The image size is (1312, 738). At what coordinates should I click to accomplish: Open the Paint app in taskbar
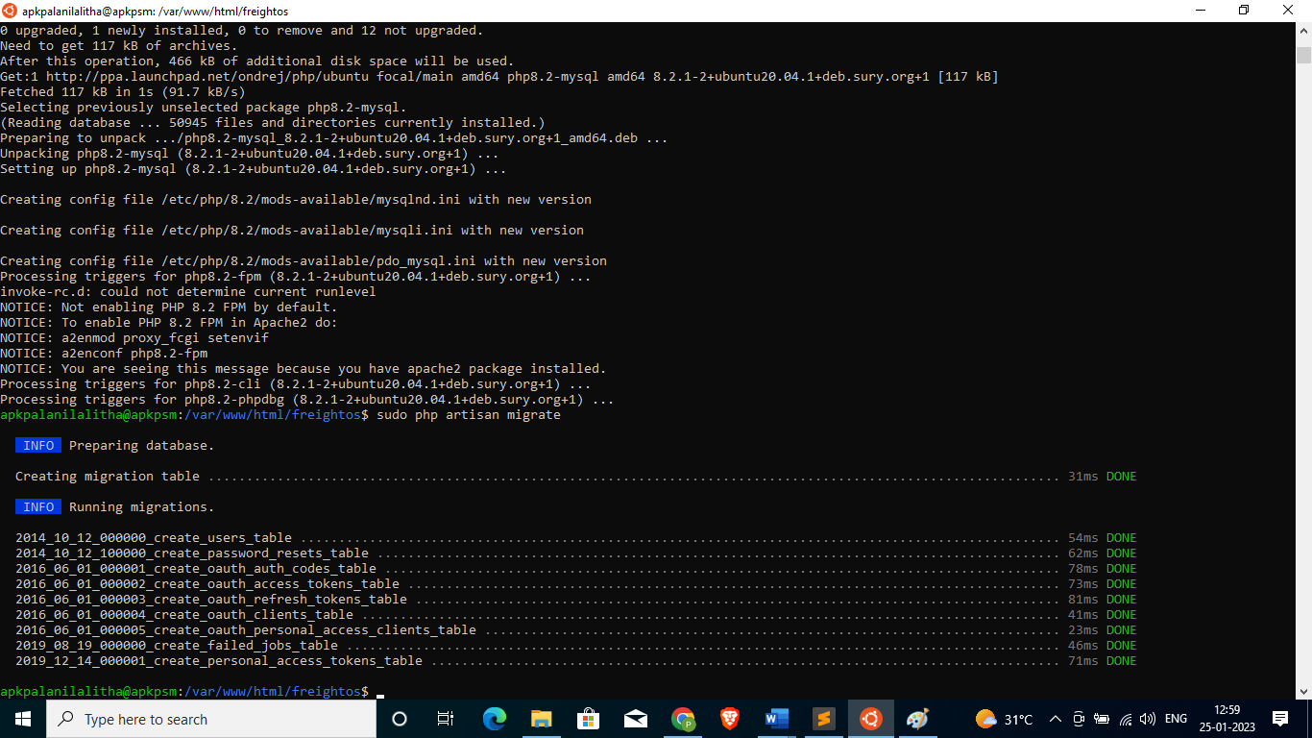pyautogui.click(x=917, y=719)
